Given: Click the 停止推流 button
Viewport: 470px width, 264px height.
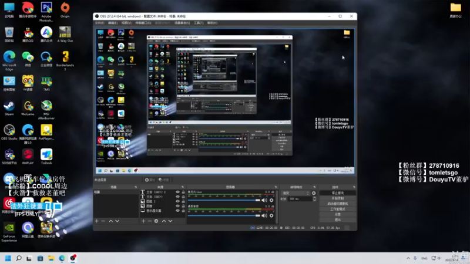Looking at the screenshot, I should click(x=338, y=193).
